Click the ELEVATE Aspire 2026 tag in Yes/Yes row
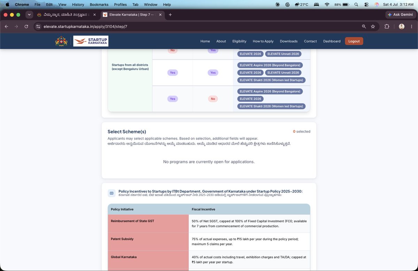This screenshot has height=271, width=418. click(270, 65)
